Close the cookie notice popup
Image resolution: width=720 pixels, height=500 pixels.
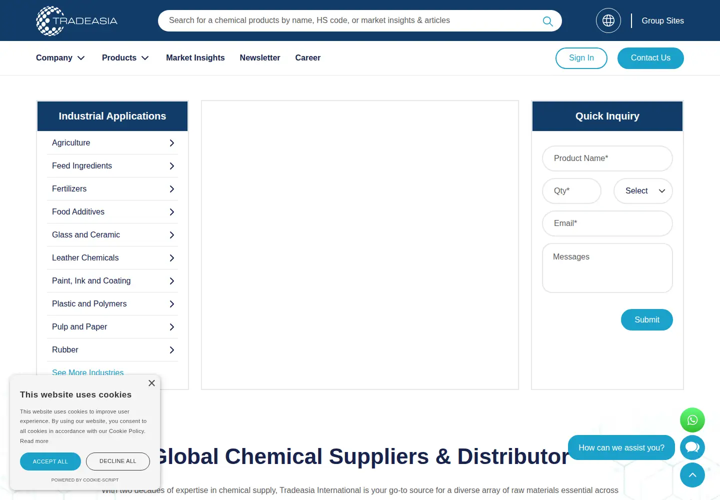tap(151, 383)
